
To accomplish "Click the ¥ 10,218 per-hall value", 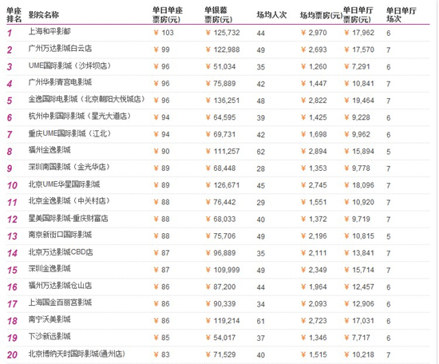I will click(359, 354).
